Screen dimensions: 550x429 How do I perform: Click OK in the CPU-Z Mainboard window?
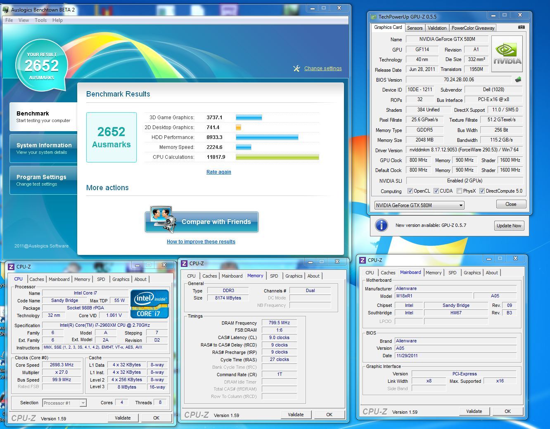[x=507, y=411]
